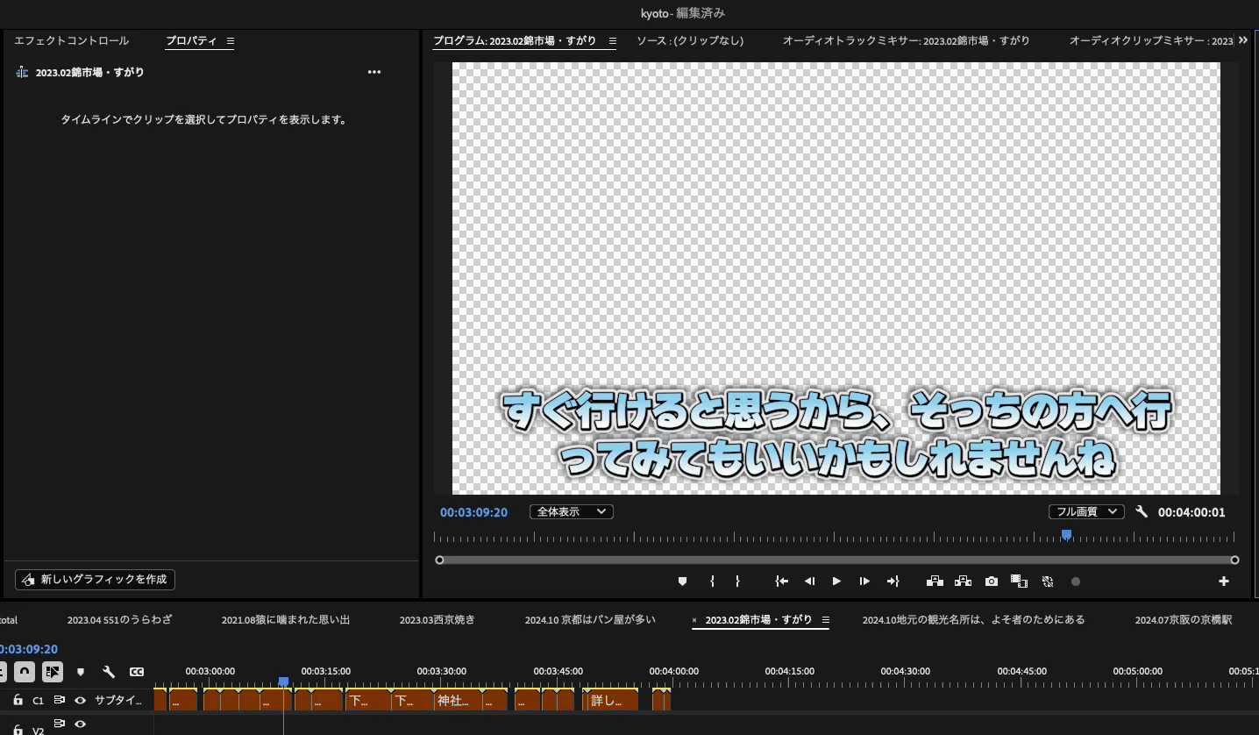
Task: Open the プロパティ panel menu
Action: point(231,41)
